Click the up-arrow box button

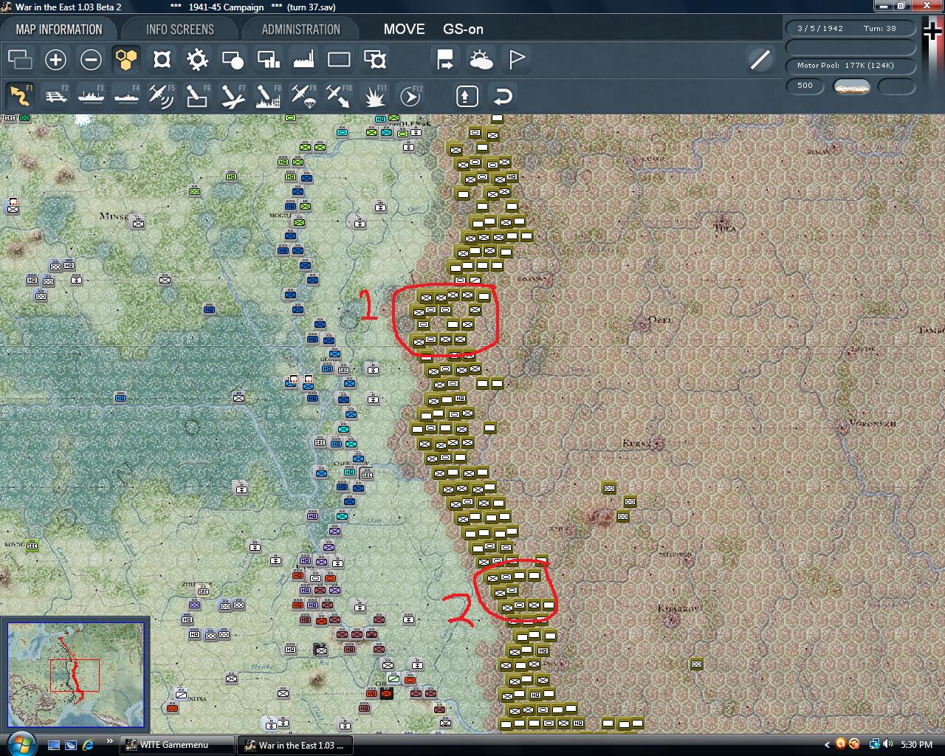pyautogui.click(x=467, y=96)
